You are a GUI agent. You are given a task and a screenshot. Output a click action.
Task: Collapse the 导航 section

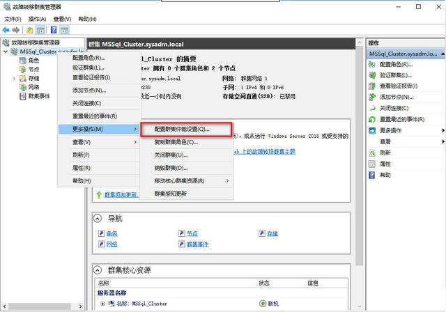click(98, 218)
